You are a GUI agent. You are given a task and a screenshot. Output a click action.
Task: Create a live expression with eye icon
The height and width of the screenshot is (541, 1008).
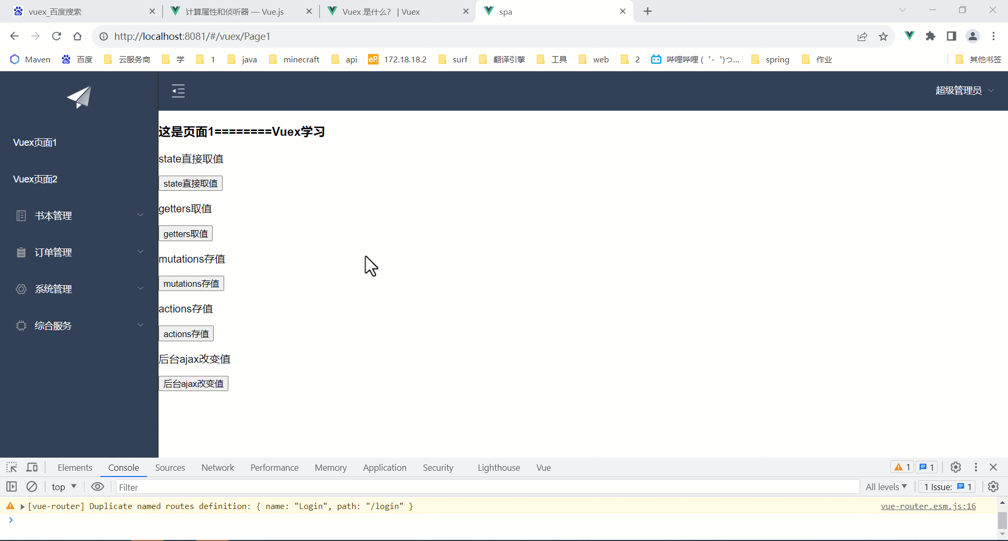click(x=98, y=486)
